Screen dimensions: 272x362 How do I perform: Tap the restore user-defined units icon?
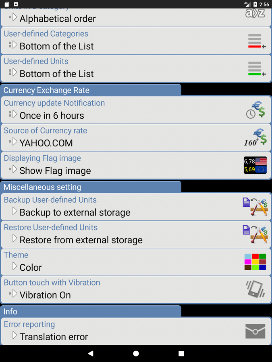(x=255, y=234)
